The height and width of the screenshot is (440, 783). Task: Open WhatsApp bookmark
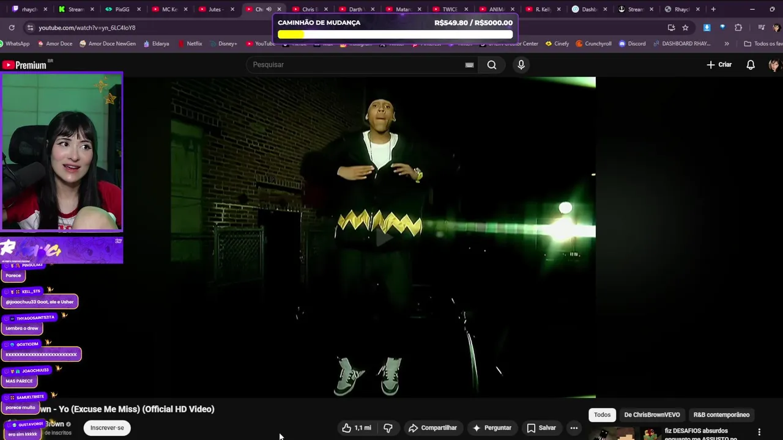(15, 43)
